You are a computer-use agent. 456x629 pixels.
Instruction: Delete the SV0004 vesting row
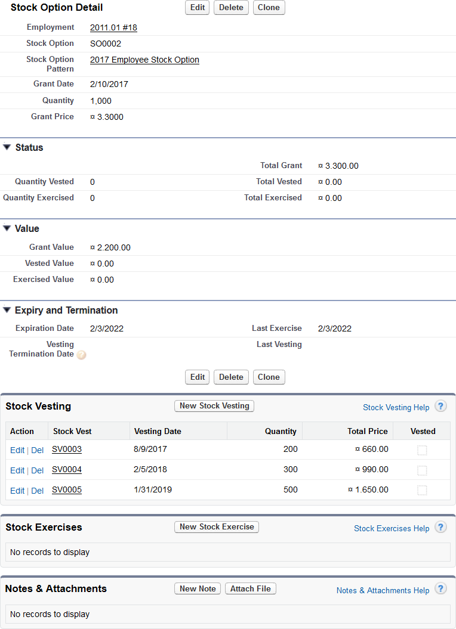click(x=37, y=470)
